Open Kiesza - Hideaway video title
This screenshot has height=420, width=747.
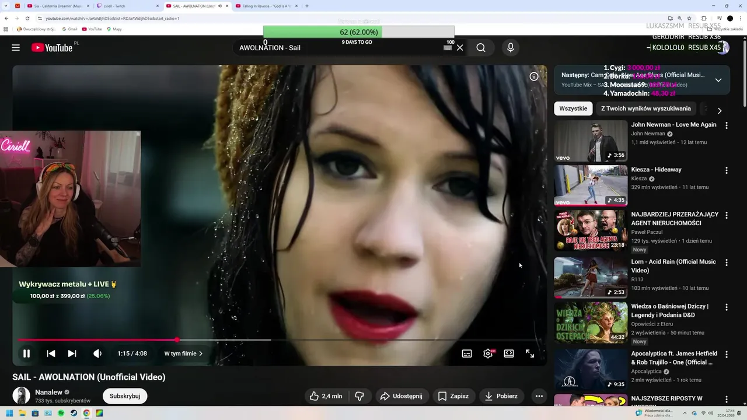tap(656, 170)
